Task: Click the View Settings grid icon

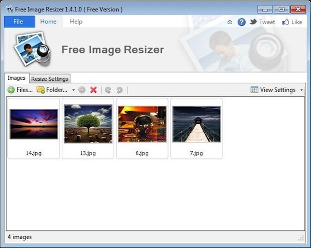Action: tap(255, 90)
